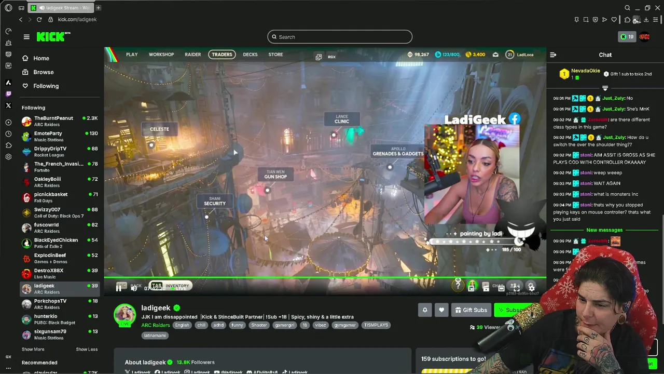Select the gamergirl tag

click(284, 325)
